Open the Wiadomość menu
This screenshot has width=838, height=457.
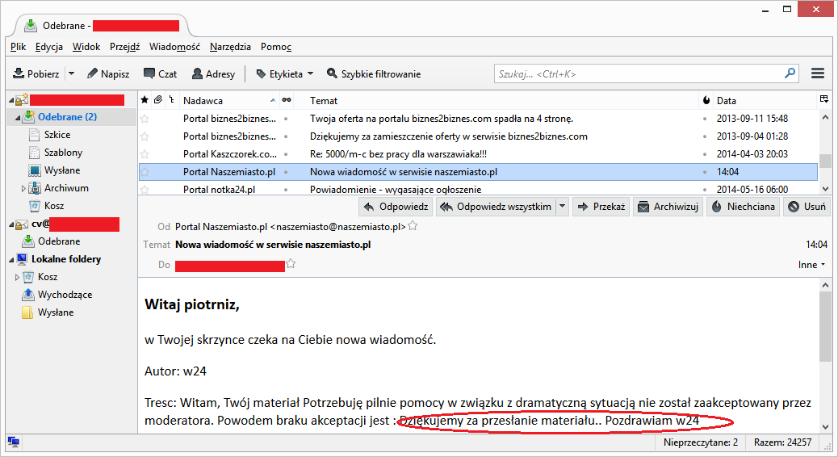pyautogui.click(x=174, y=47)
